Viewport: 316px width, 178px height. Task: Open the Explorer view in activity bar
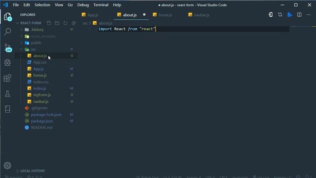(7, 16)
